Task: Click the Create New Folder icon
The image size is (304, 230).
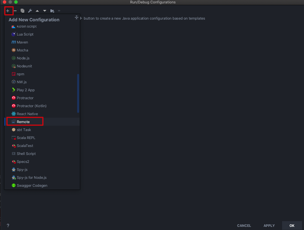Action: [52, 11]
